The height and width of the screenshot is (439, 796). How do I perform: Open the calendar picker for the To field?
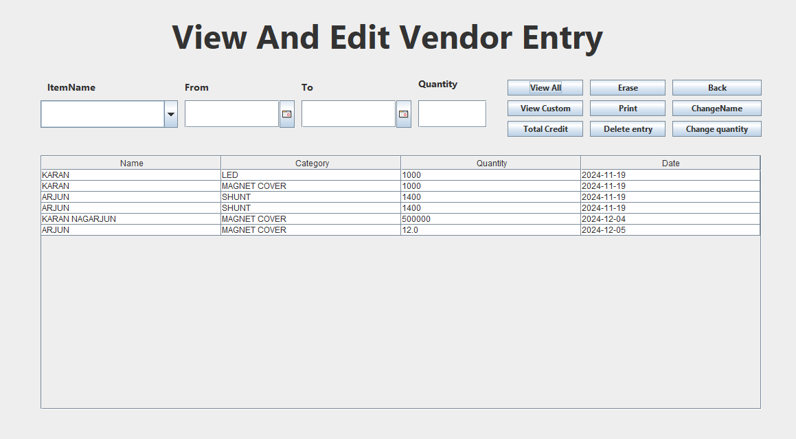pyautogui.click(x=403, y=113)
